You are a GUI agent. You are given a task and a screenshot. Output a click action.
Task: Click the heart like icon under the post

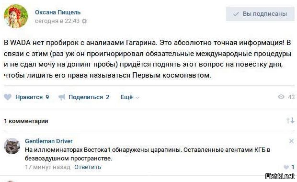pyautogui.click(x=8, y=97)
